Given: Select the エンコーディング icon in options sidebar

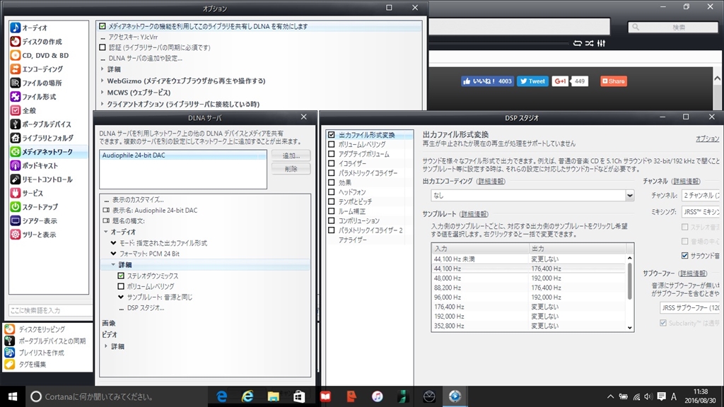Looking at the screenshot, I should click(16, 69).
